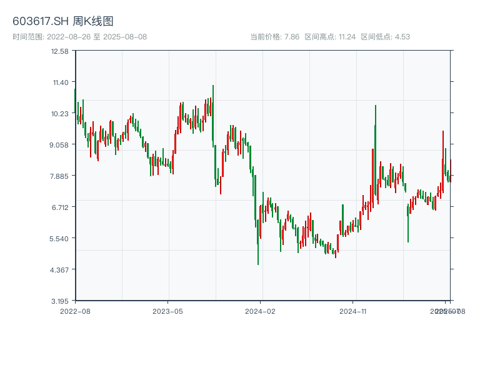This screenshot has width=500, height=375.
Task: Select the 10.23 y-axis price label
Action: (61, 114)
